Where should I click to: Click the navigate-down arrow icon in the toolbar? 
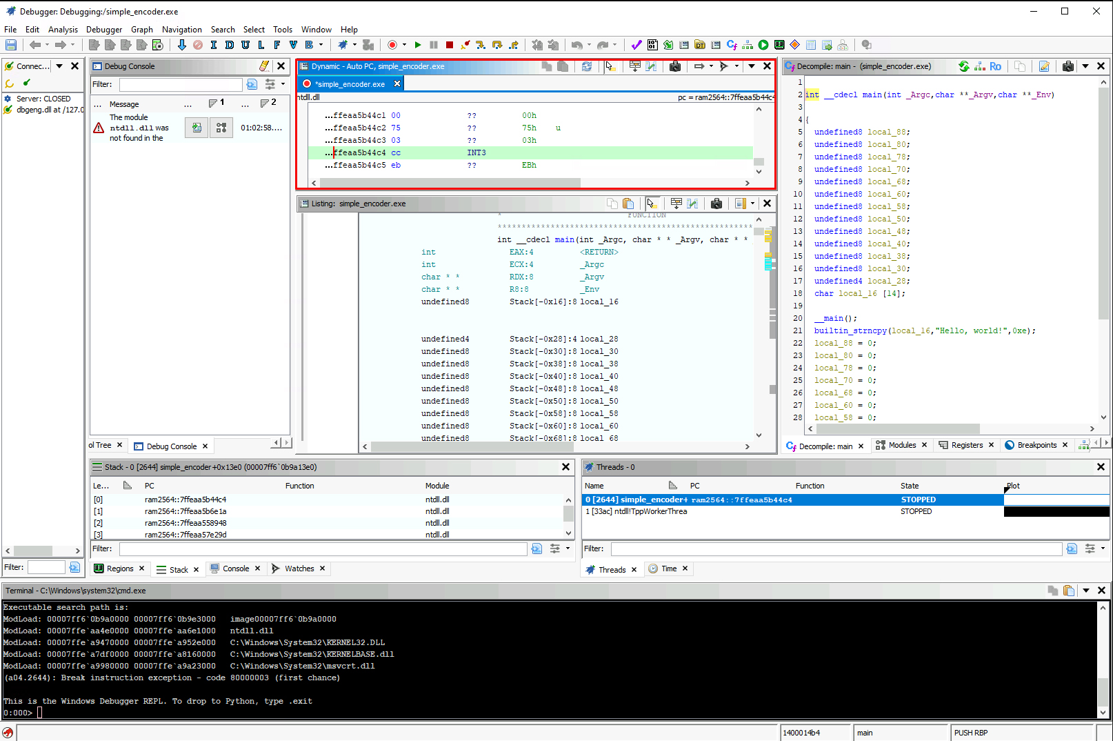(181, 45)
